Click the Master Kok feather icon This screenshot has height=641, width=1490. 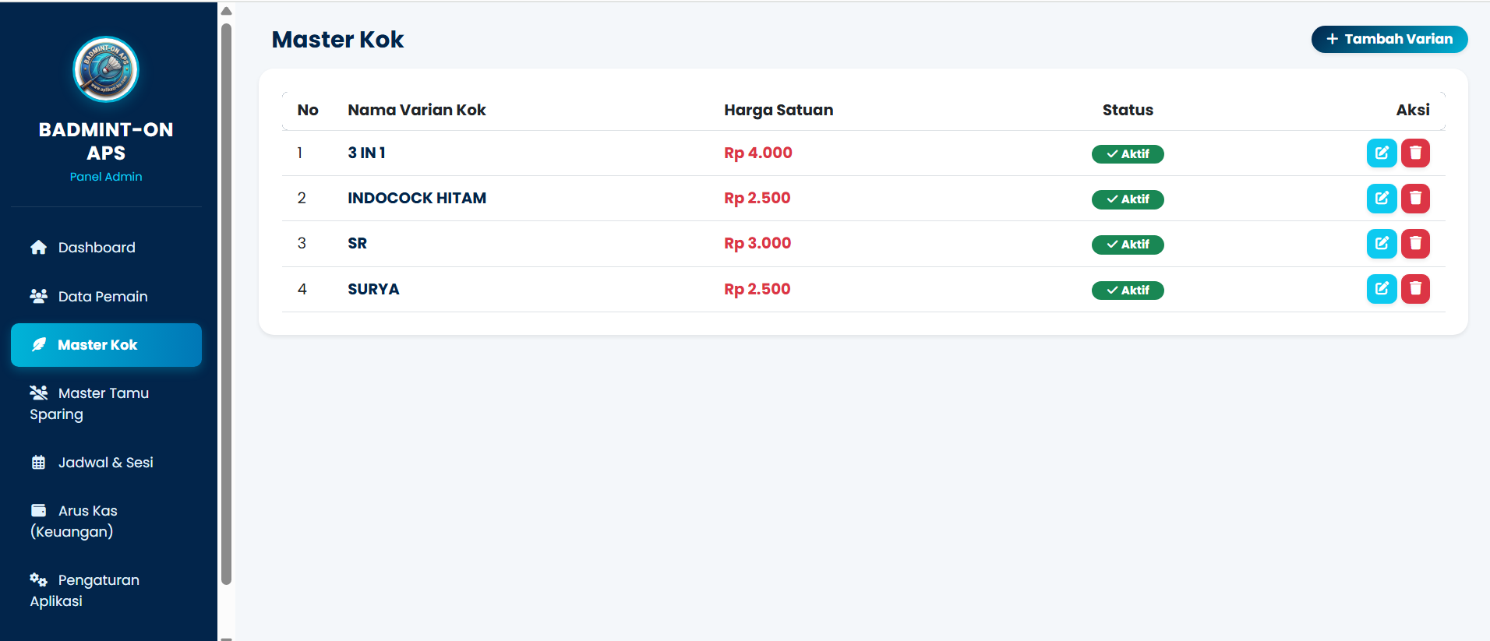(38, 345)
